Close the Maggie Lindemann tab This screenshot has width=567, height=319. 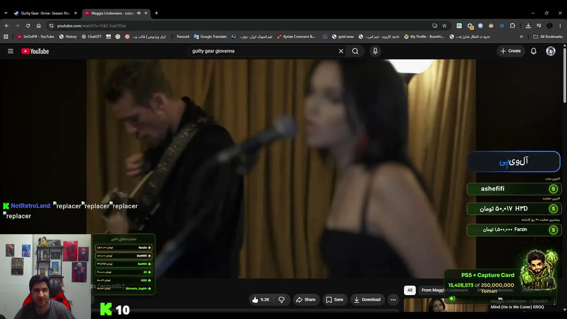point(146,13)
